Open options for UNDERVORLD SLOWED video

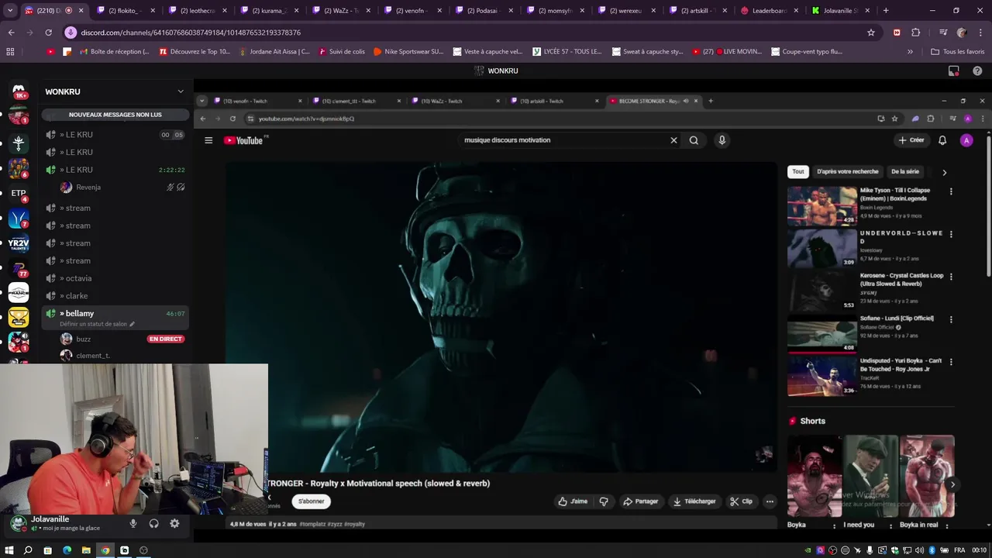click(951, 234)
